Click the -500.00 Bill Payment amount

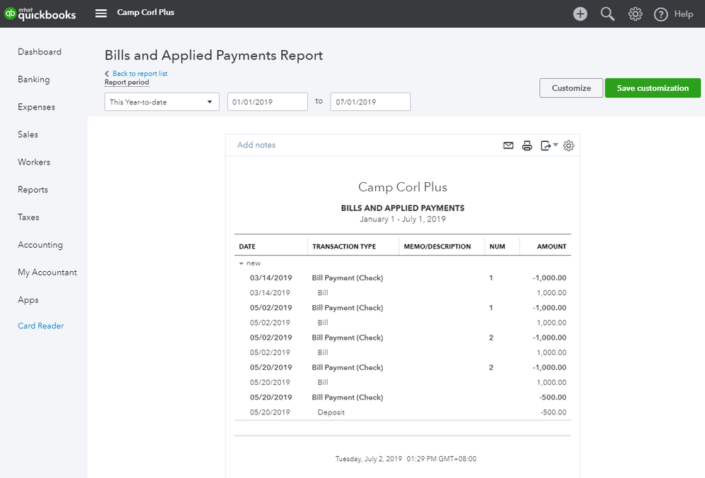coord(553,398)
